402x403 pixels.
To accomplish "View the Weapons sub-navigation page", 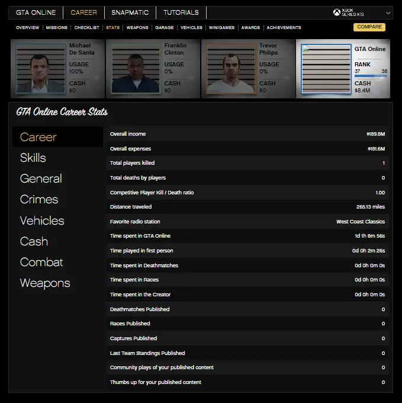I will (x=137, y=27).
